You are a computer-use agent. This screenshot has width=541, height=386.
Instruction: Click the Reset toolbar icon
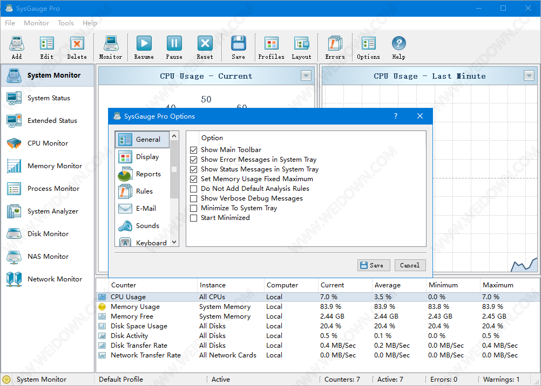click(205, 47)
